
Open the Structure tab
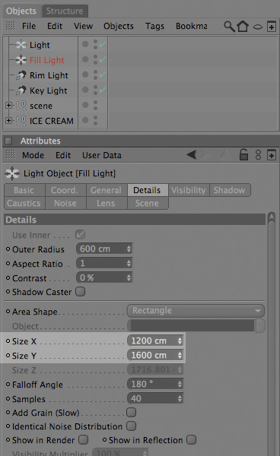65,11
